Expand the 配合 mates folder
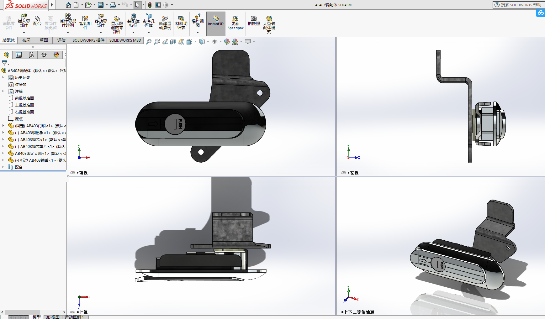545x319 pixels. [x=3, y=167]
